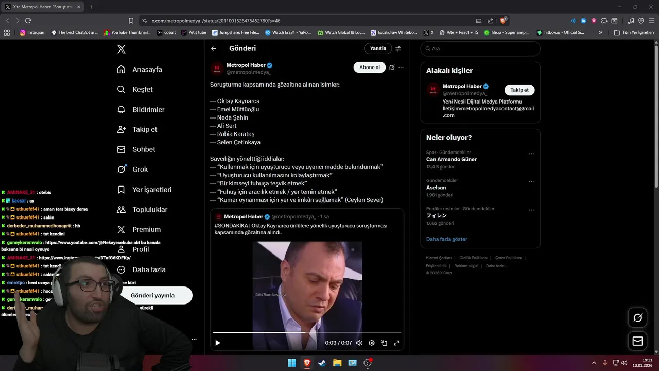
Task: Open Gizlilik Politikası footer link
Action: tap(473, 258)
